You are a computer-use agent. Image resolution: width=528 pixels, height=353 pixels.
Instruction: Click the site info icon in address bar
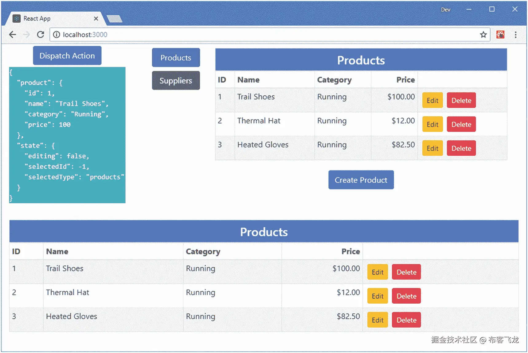click(x=57, y=35)
